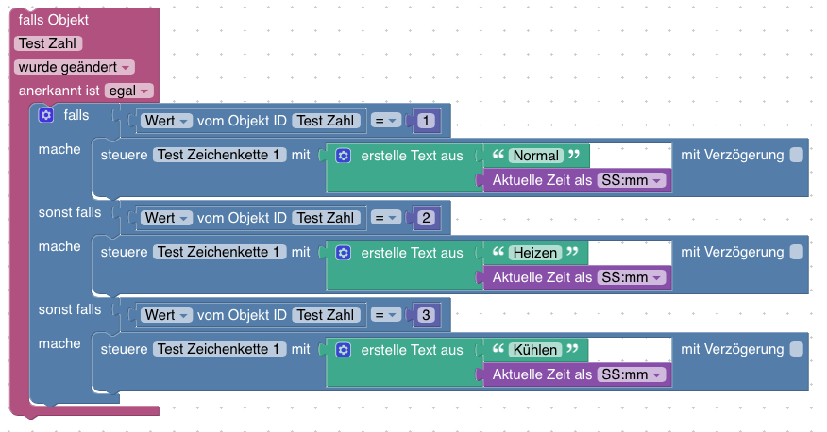Open gear icon on the Heizen text-join block
The image size is (827, 432).
344,253
